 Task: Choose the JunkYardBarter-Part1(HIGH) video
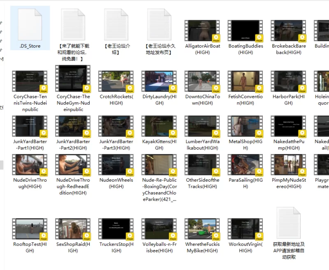(30, 126)
